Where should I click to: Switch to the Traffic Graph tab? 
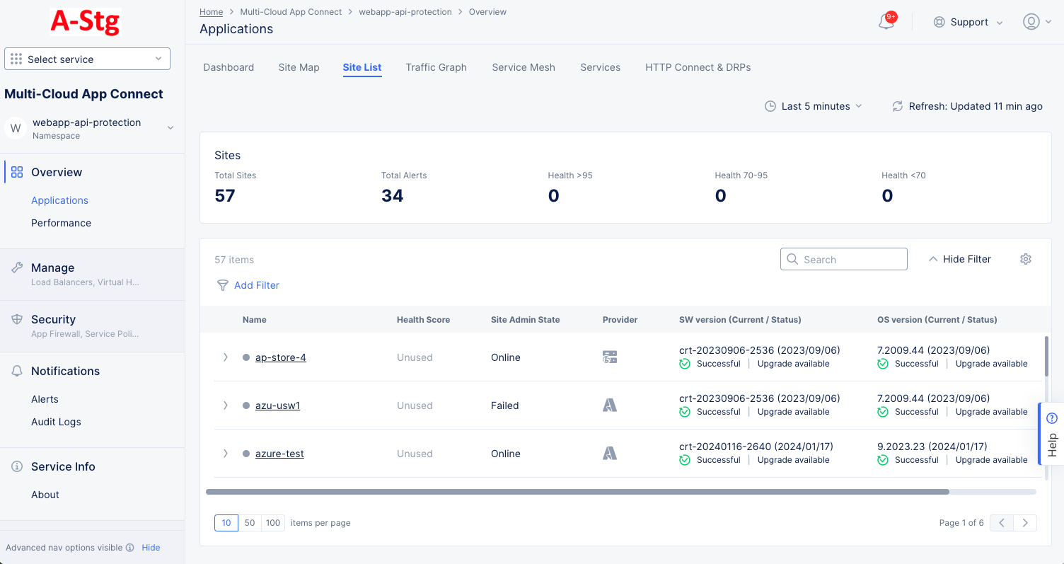pos(436,67)
